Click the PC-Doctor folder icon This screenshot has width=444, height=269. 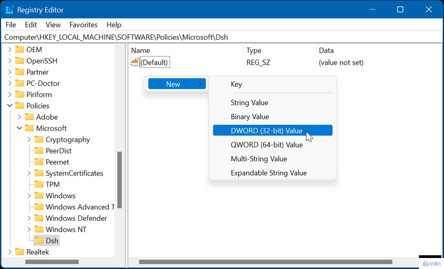[x=20, y=83]
